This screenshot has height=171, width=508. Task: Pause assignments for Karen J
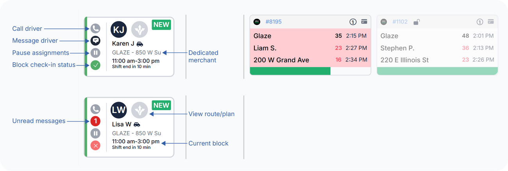[95, 53]
